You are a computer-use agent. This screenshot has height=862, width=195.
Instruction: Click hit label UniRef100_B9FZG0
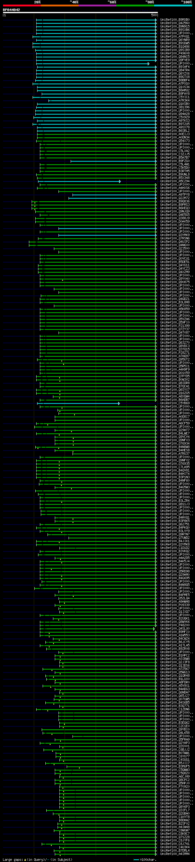coord(175,161)
